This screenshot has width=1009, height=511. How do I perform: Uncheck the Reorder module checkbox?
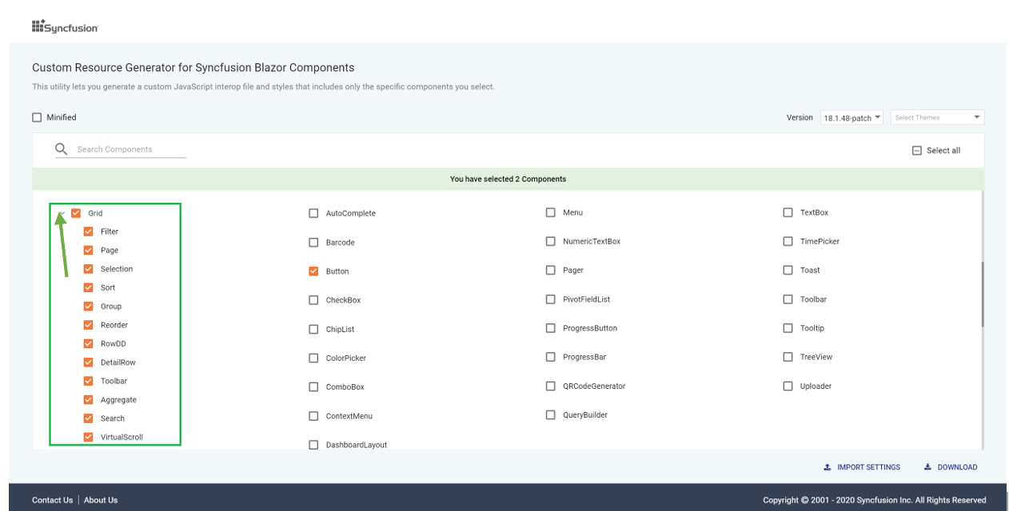click(x=89, y=325)
